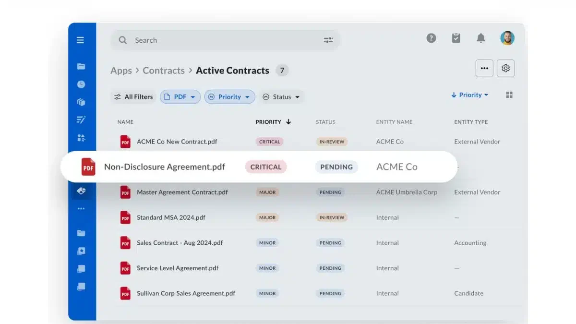Open the notifications bell
Screen dimensions: 576x324
tap(480, 38)
